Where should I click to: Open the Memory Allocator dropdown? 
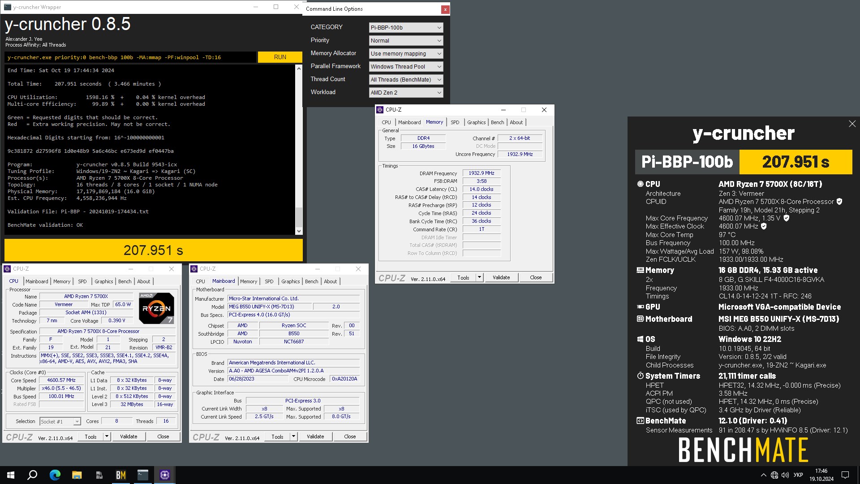[406, 54]
